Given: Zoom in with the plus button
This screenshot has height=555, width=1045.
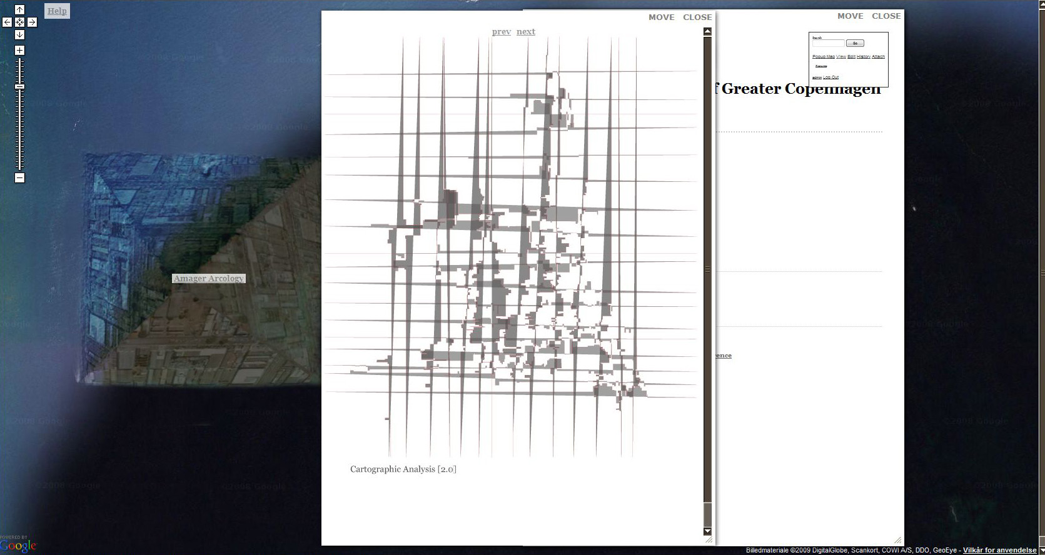Looking at the screenshot, I should pos(19,50).
